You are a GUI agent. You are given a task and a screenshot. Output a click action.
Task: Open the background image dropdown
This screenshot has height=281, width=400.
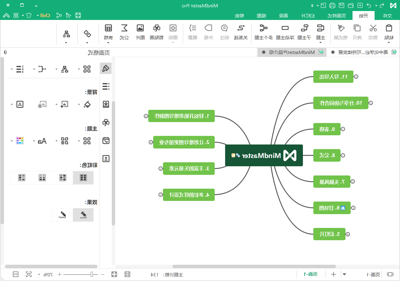click(x=57, y=105)
